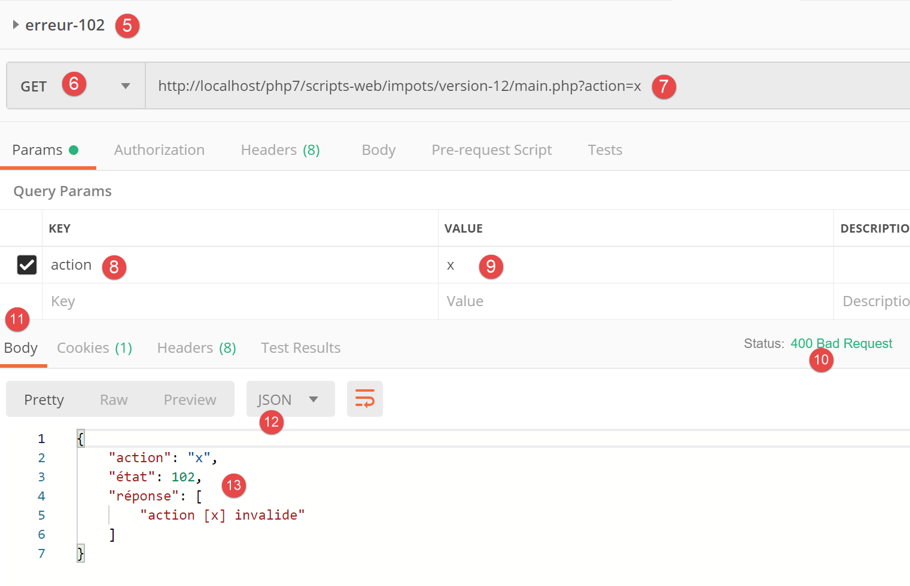The image size is (910, 586).
Task: Switch to the Authorization tab
Action: pyautogui.click(x=159, y=150)
